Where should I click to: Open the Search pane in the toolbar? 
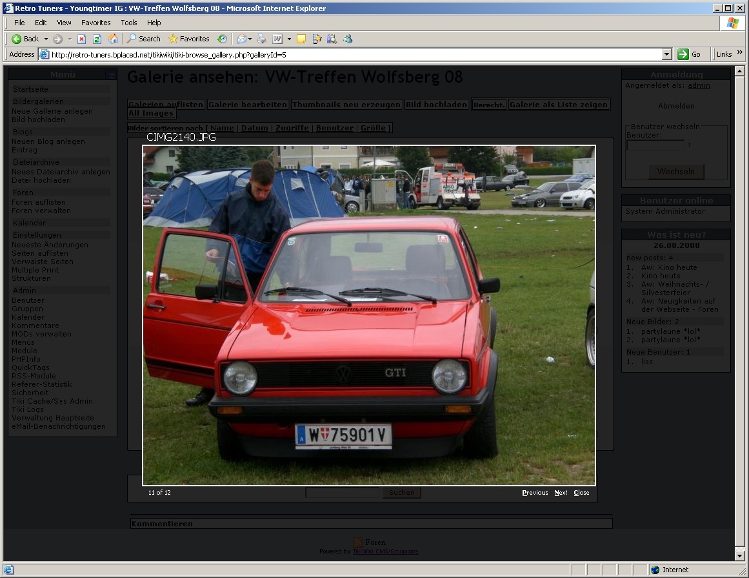pyautogui.click(x=143, y=39)
